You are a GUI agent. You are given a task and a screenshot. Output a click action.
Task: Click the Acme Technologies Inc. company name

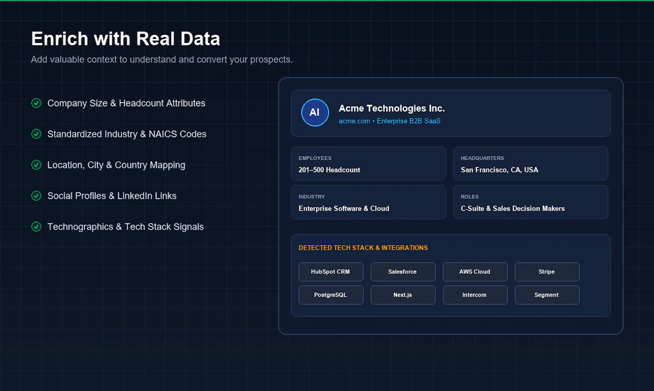392,108
